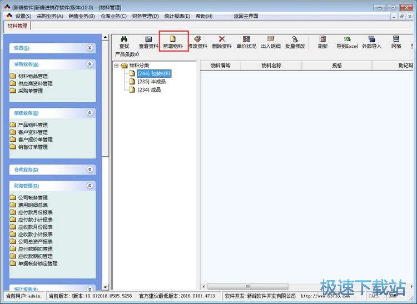
Task: Click the 删除资料 red X icon
Action: click(222, 39)
